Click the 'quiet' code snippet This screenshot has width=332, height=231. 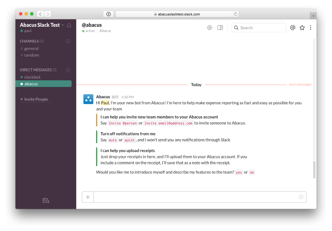pyautogui.click(x=129, y=140)
